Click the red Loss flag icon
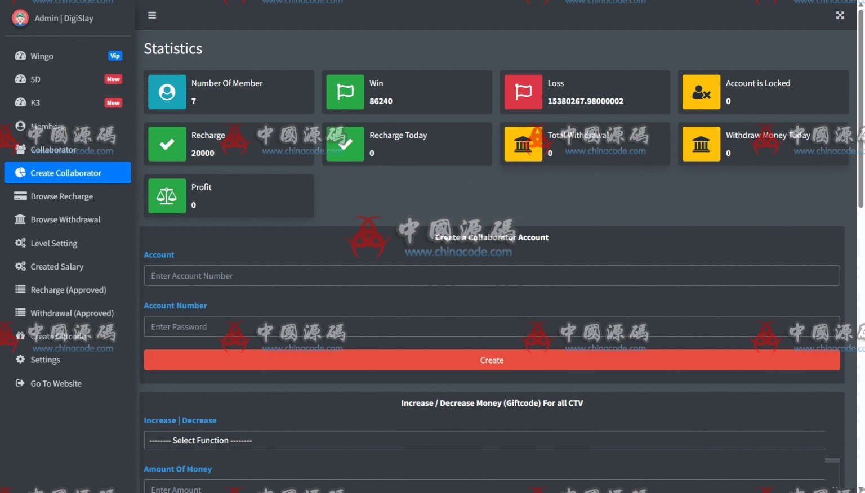The image size is (865, 493). (x=523, y=92)
